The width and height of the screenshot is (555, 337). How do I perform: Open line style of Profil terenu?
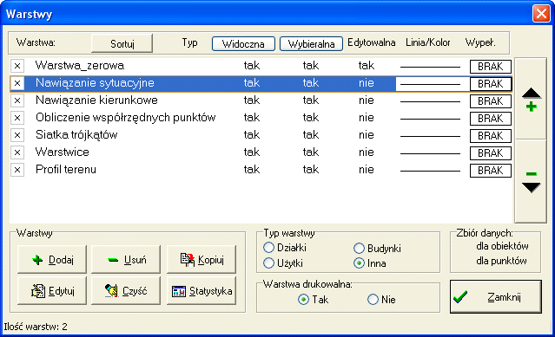click(430, 171)
